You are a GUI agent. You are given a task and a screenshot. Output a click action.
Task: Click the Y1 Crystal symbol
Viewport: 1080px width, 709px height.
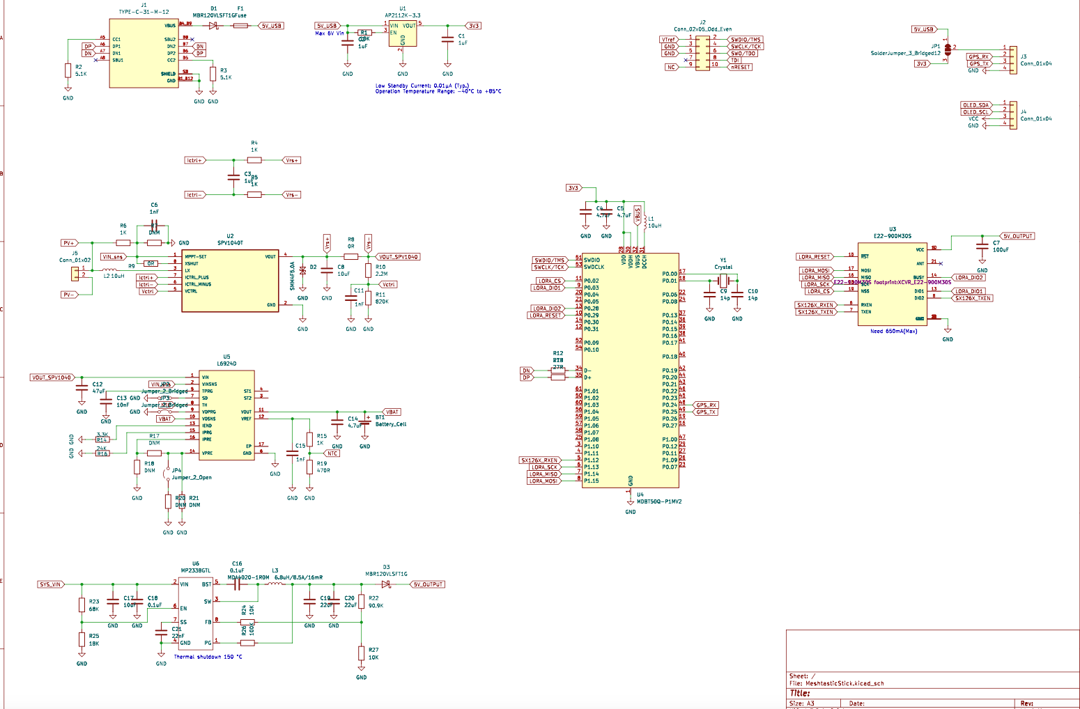click(x=723, y=281)
